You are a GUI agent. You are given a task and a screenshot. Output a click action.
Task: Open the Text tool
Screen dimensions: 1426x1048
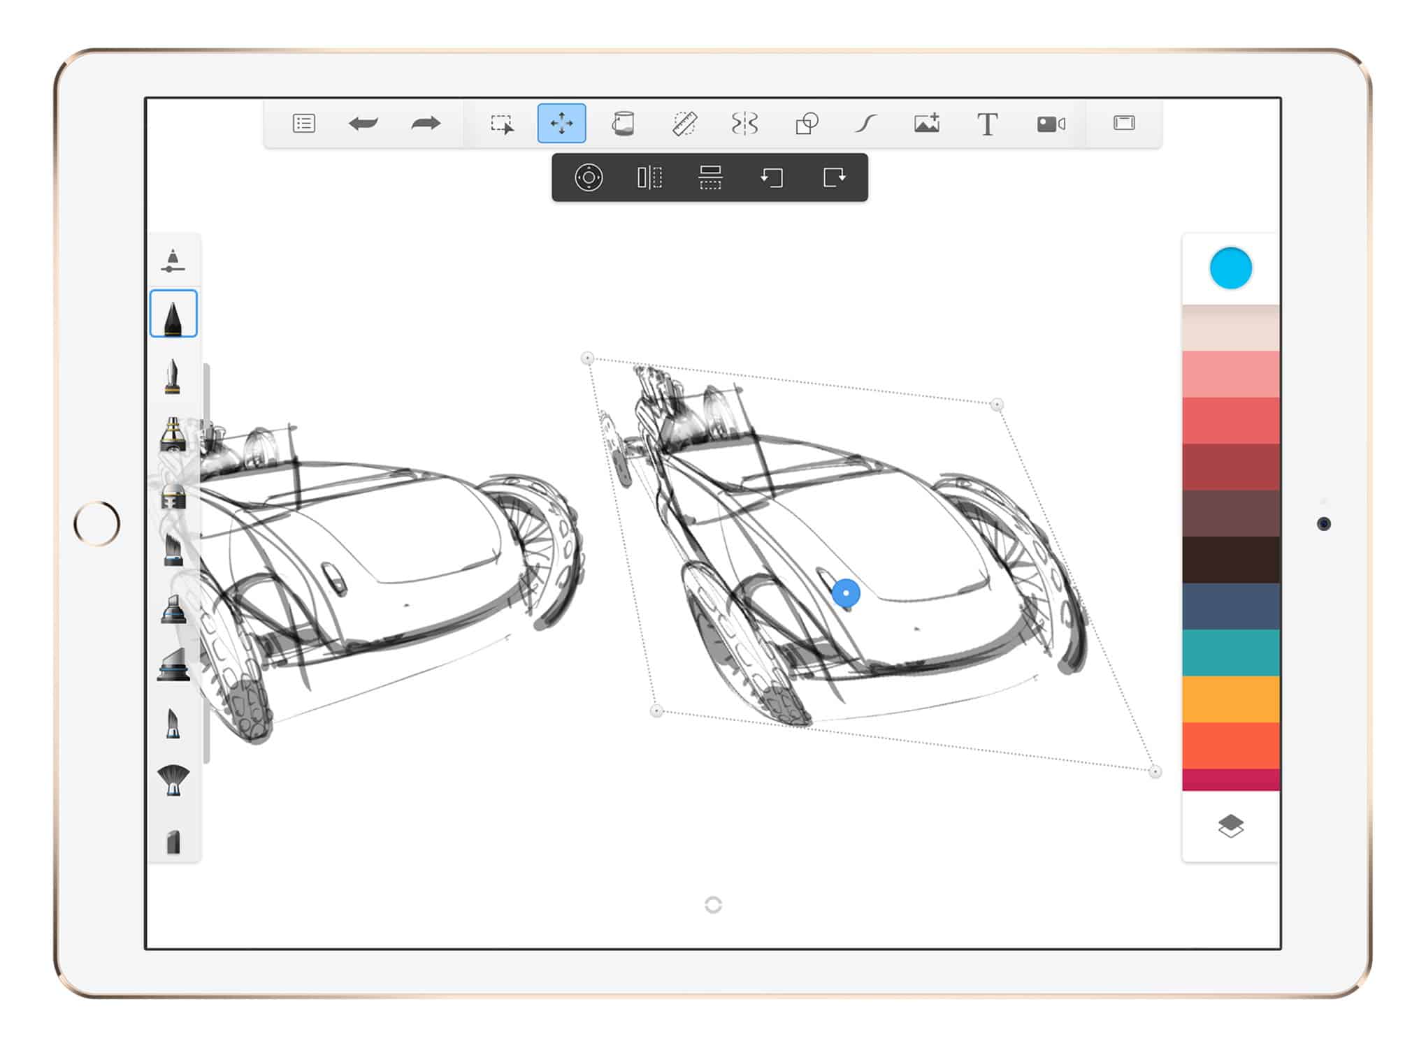pos(989,124)
